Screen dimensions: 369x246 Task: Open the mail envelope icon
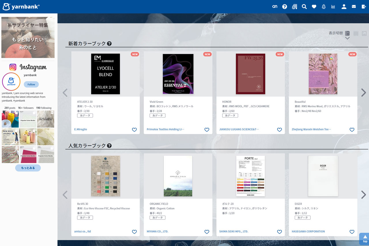tap(354, 6)
